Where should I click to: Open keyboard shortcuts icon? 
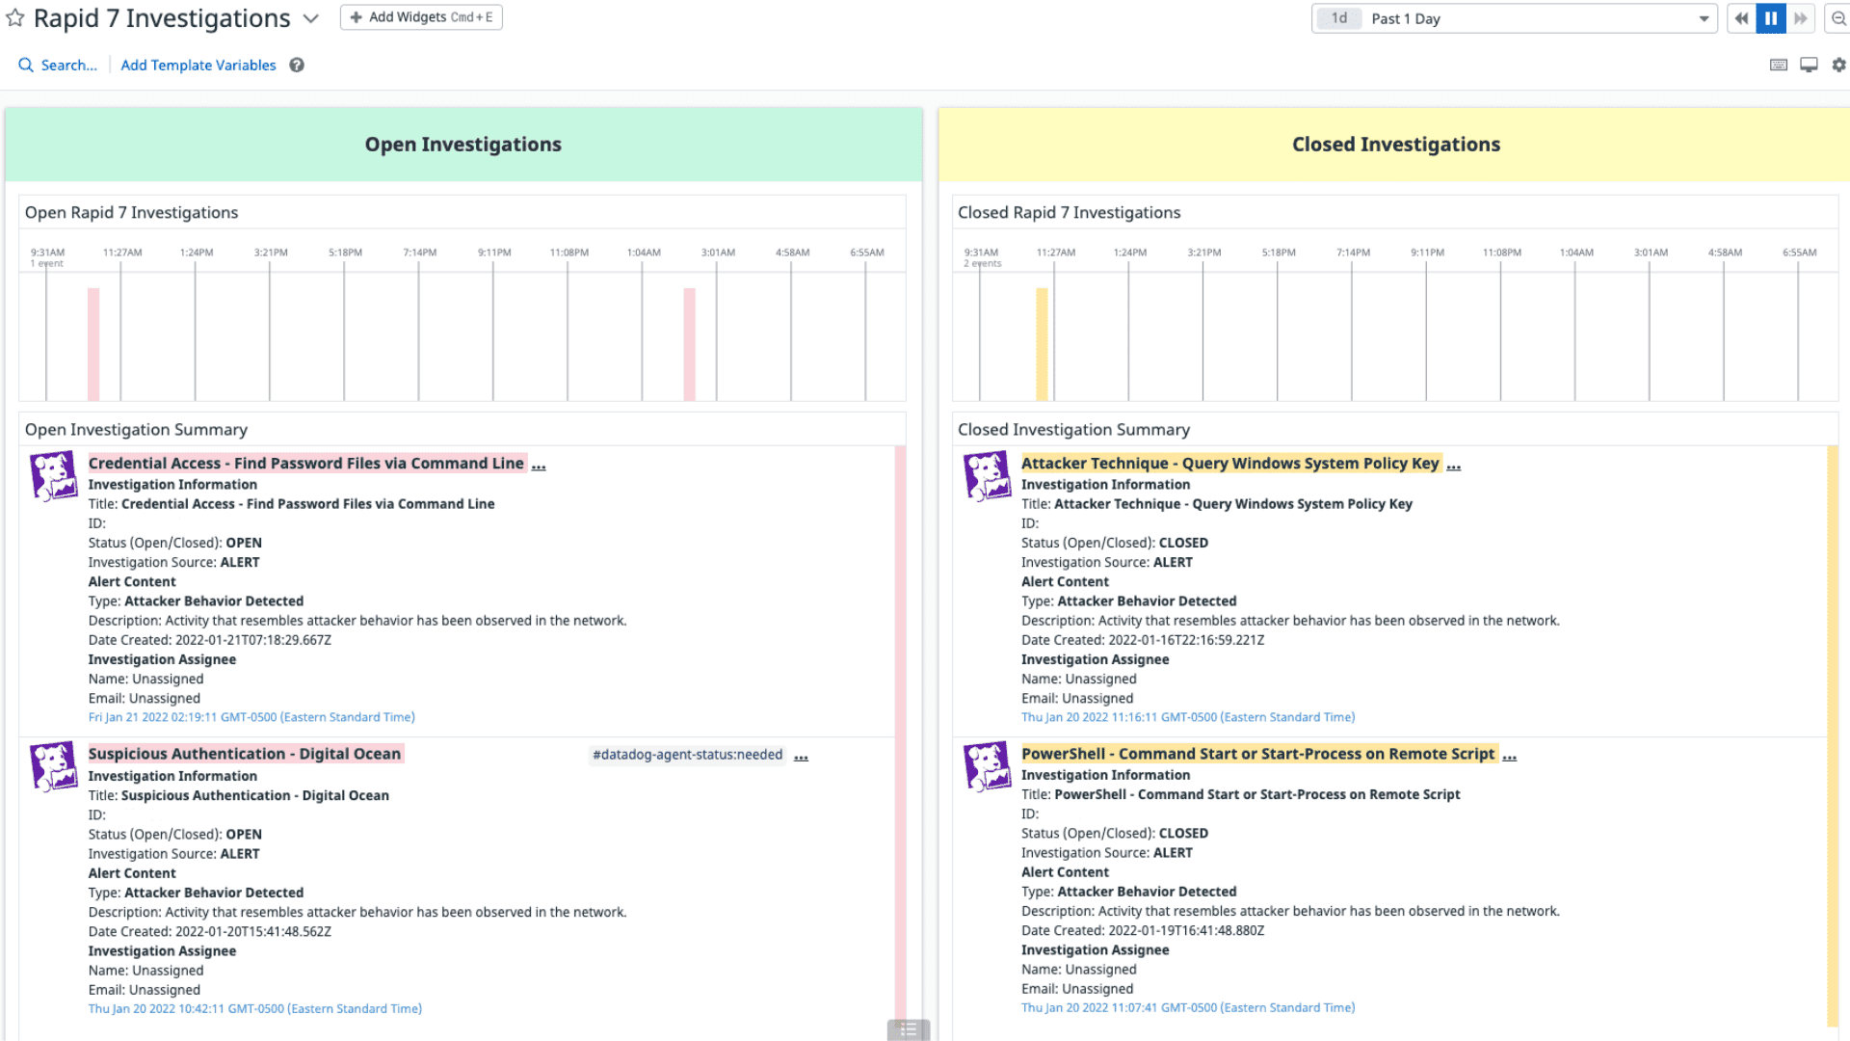[1779, 65]
